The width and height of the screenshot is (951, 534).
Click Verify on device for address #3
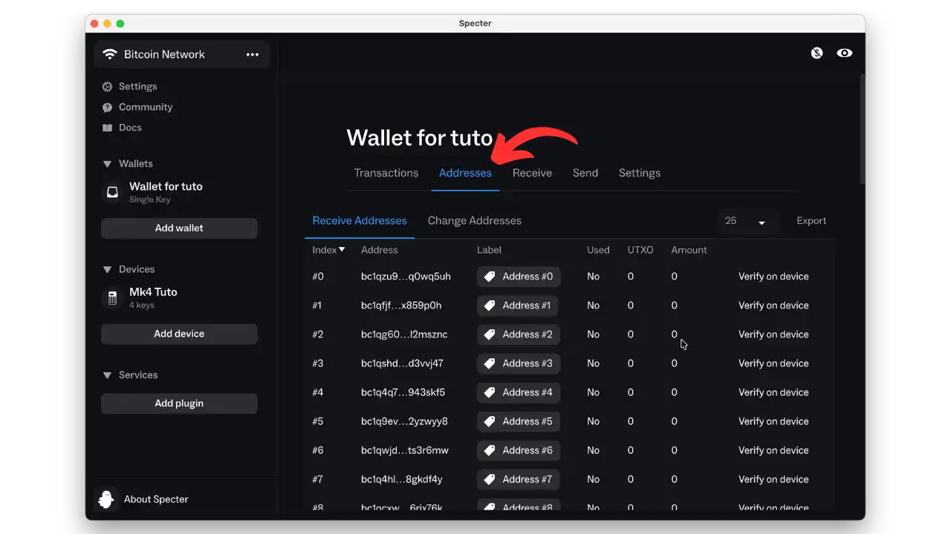pos(773,363)
